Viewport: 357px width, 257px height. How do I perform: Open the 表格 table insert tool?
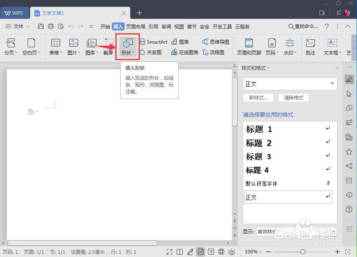click(x=56, y=47)
